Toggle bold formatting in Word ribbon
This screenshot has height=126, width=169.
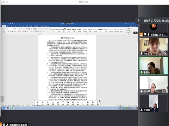(7, 31)
